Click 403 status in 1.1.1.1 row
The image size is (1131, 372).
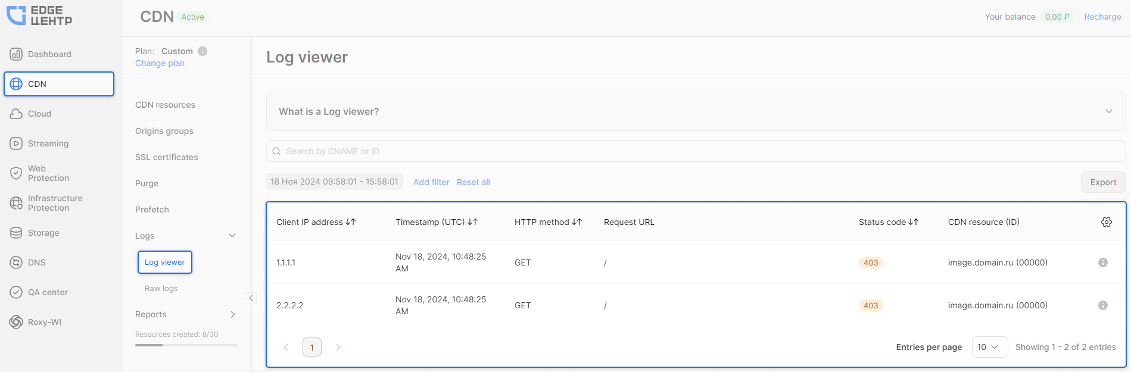click(x=871, y=262)
